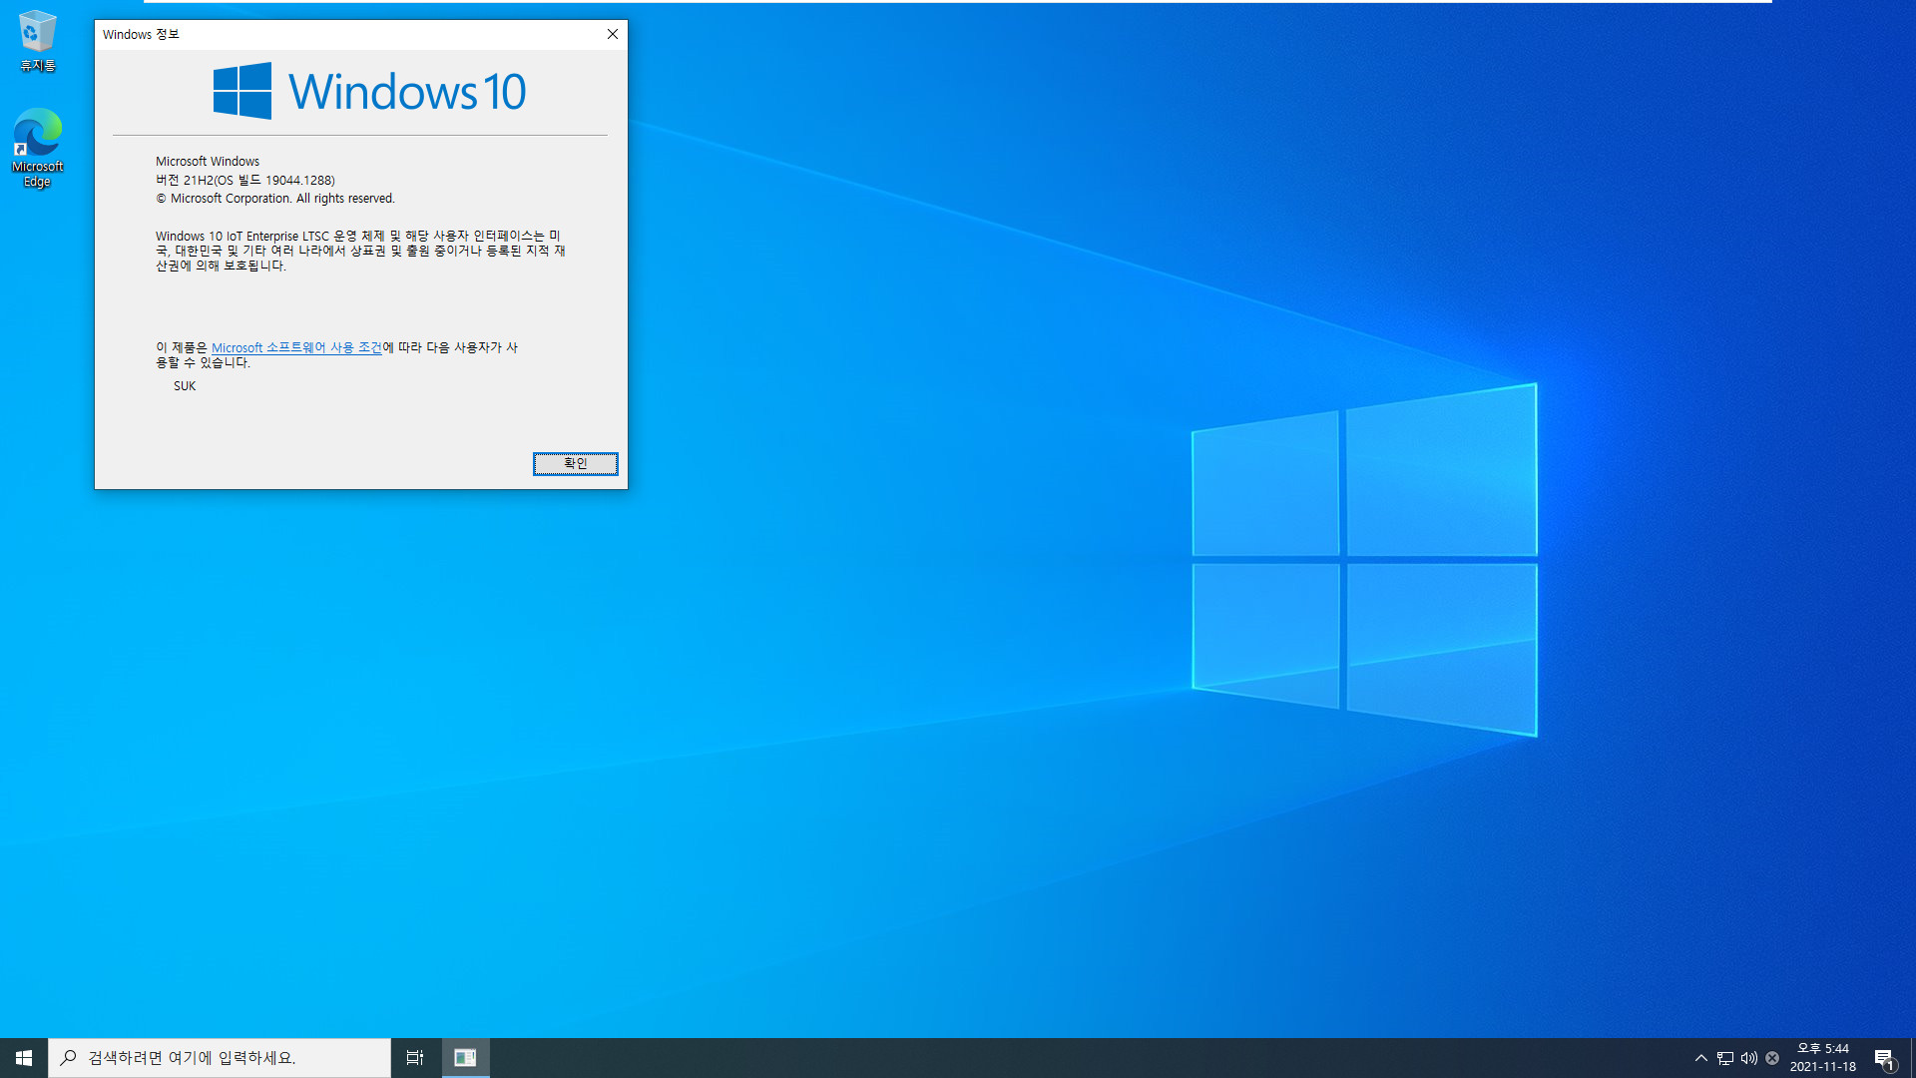Open the Microsoft 소프트웨어 사용 조건 link
Viewport: 1916px width, 1078px height.
[296, 347]
